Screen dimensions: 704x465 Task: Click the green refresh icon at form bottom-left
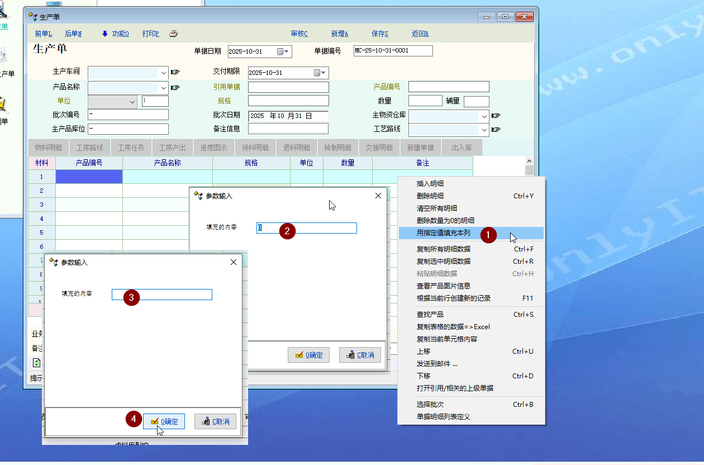37,363
